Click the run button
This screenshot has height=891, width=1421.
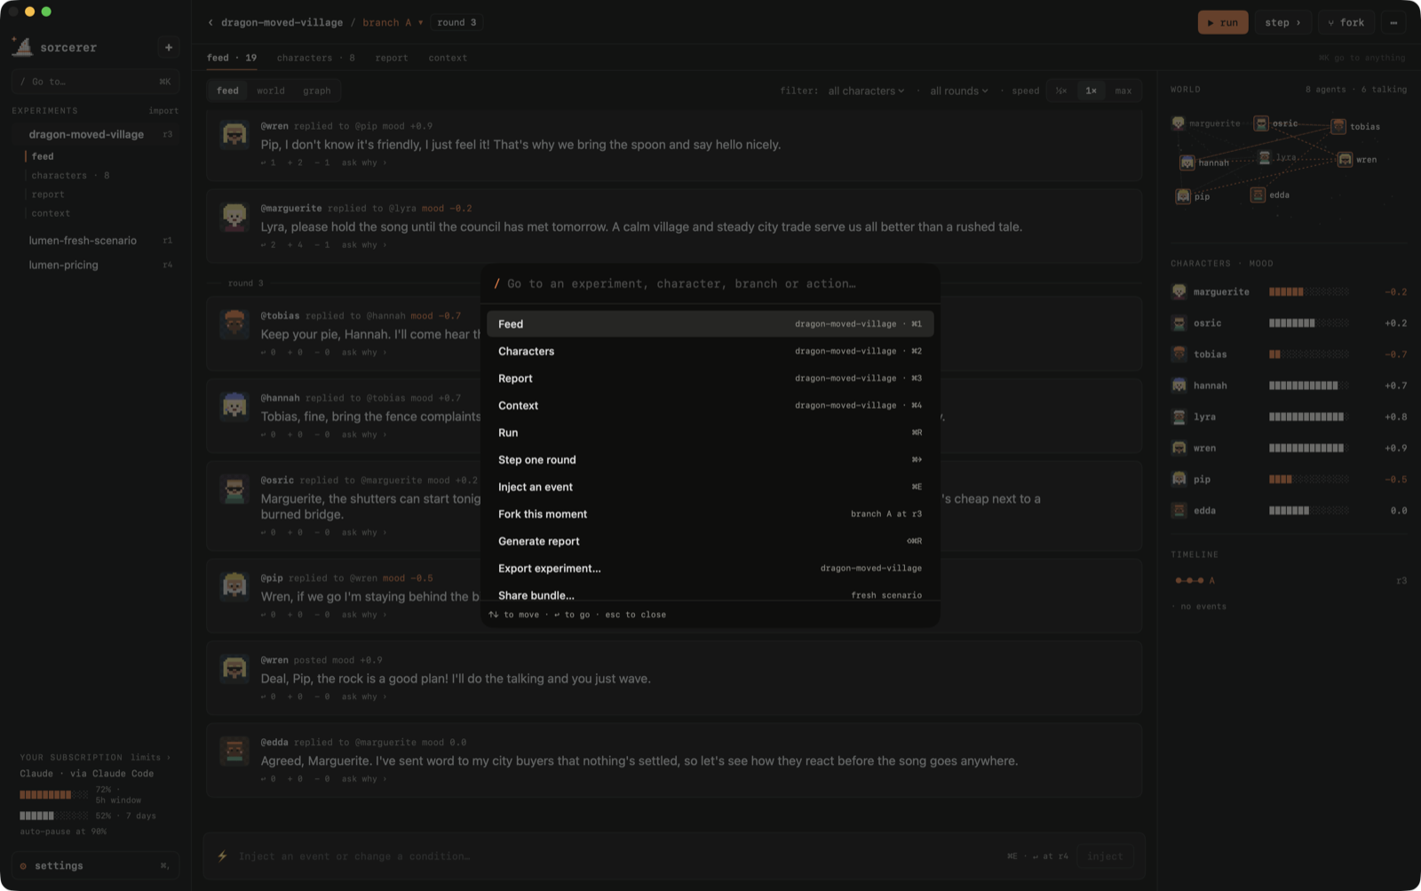1222,22
